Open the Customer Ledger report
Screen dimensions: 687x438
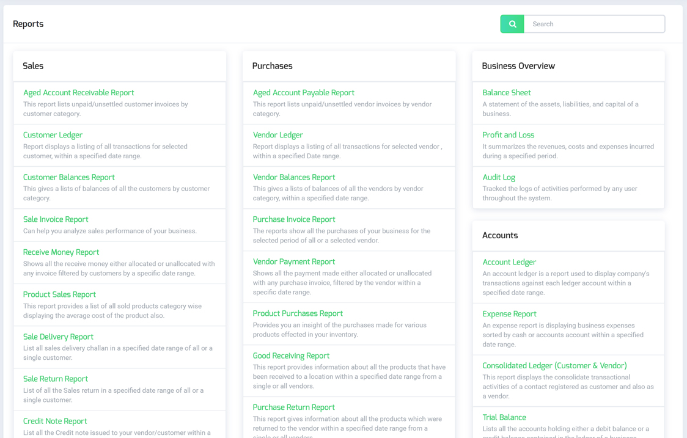[53, 135]
